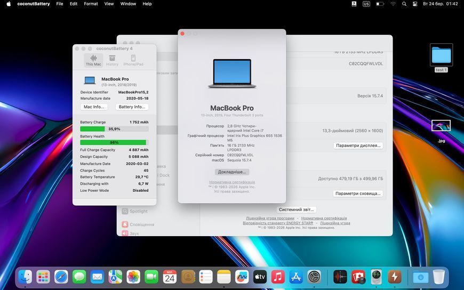Open Apple TV from the Dock
The width and height of the screenshot is (464, 290).
260,277
